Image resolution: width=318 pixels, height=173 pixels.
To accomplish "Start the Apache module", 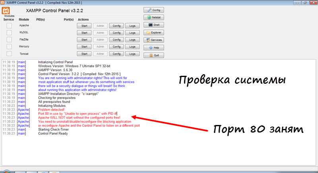I will [x=84, y=26].
